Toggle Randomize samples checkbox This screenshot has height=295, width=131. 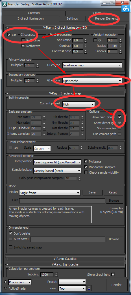86,167
